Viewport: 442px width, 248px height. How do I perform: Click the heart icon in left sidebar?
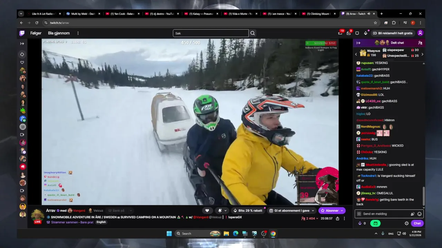pos(22,62)
